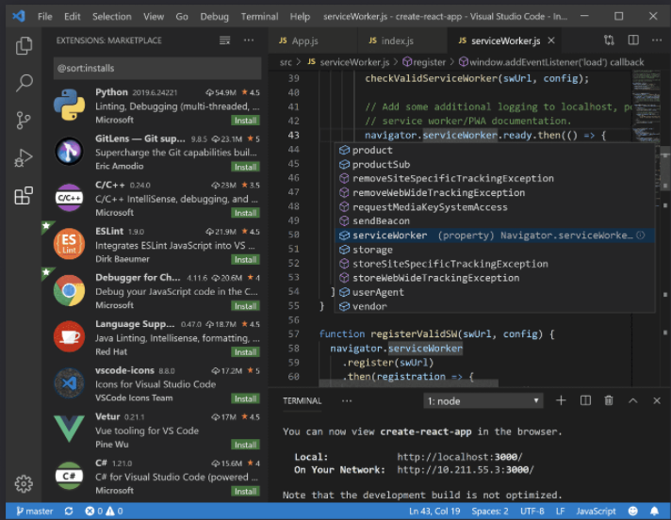Image resolution: width=671 pixels, height=520 pixels.
Task: Install the Python extension
Action: tap(245, 121)
